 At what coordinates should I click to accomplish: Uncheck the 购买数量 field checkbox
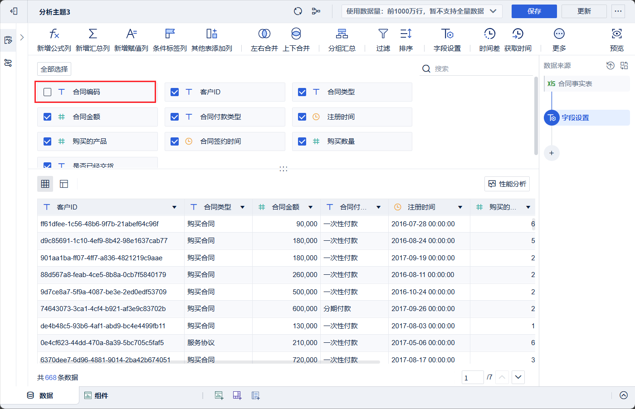pos(302,141)
